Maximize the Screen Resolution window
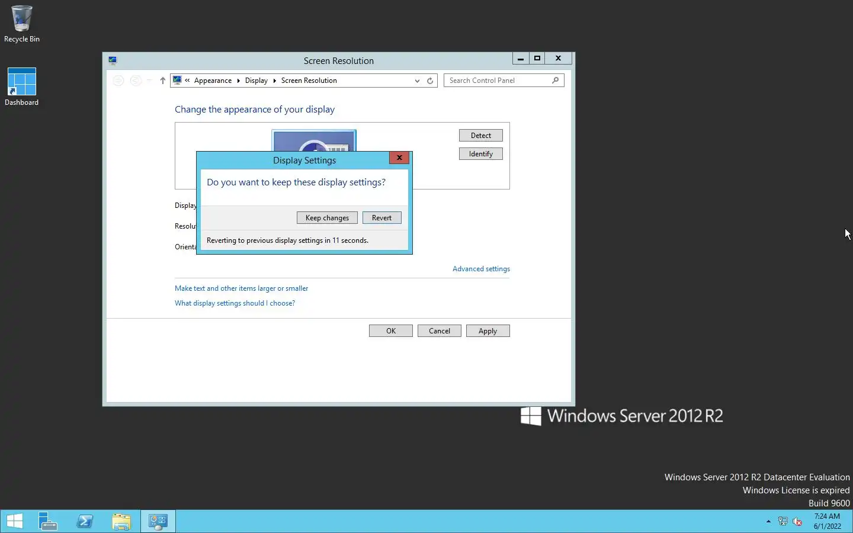This screenshot has height=533, width=853. pyautogui.click(x=537, y=59)
